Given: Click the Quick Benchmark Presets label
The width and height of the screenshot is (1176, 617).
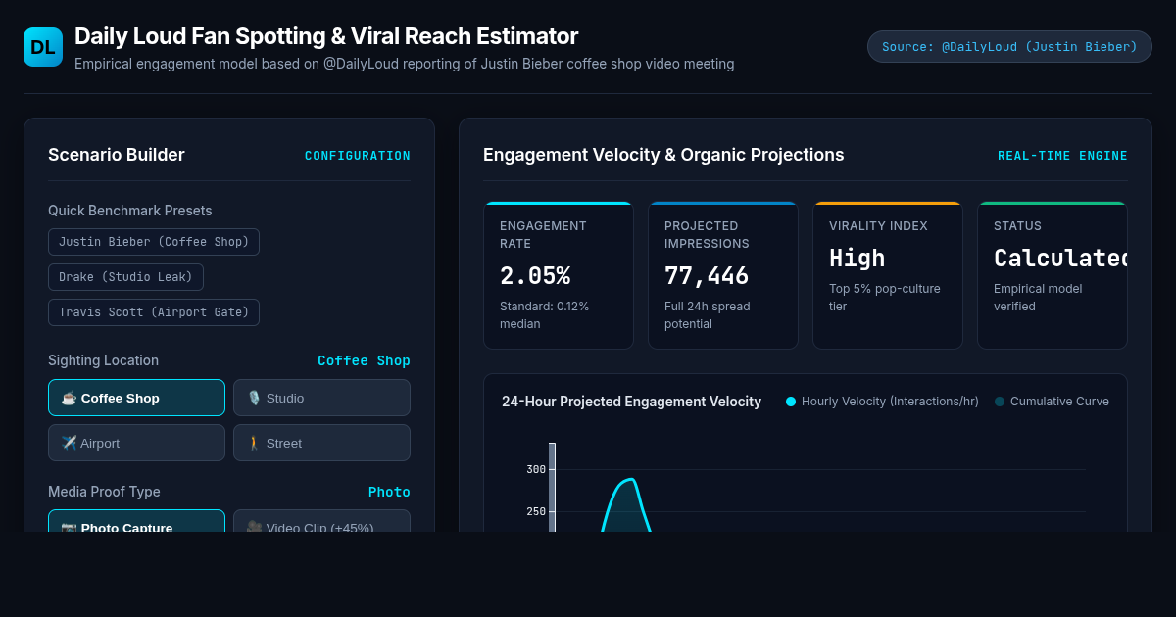Looking at the screenshot, I should coord(130,211).
